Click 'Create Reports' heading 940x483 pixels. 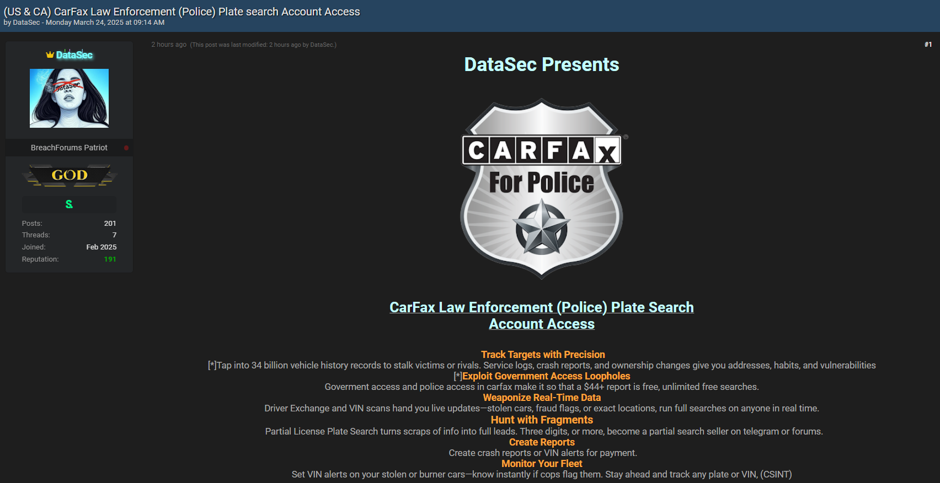pyautogui.click(x=542, y=442)
